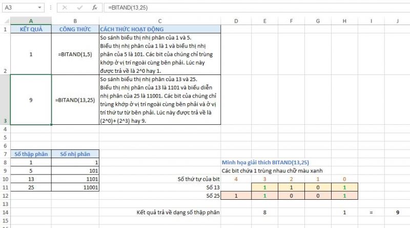Select row 7 header

point(5,154)
